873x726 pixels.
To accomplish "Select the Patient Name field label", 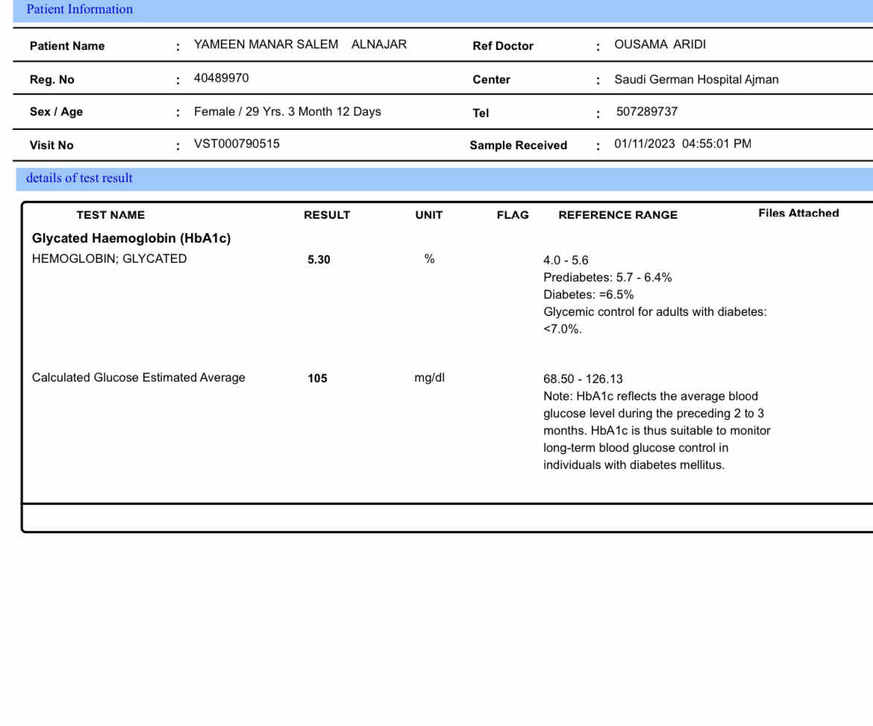I will [67, 46].
